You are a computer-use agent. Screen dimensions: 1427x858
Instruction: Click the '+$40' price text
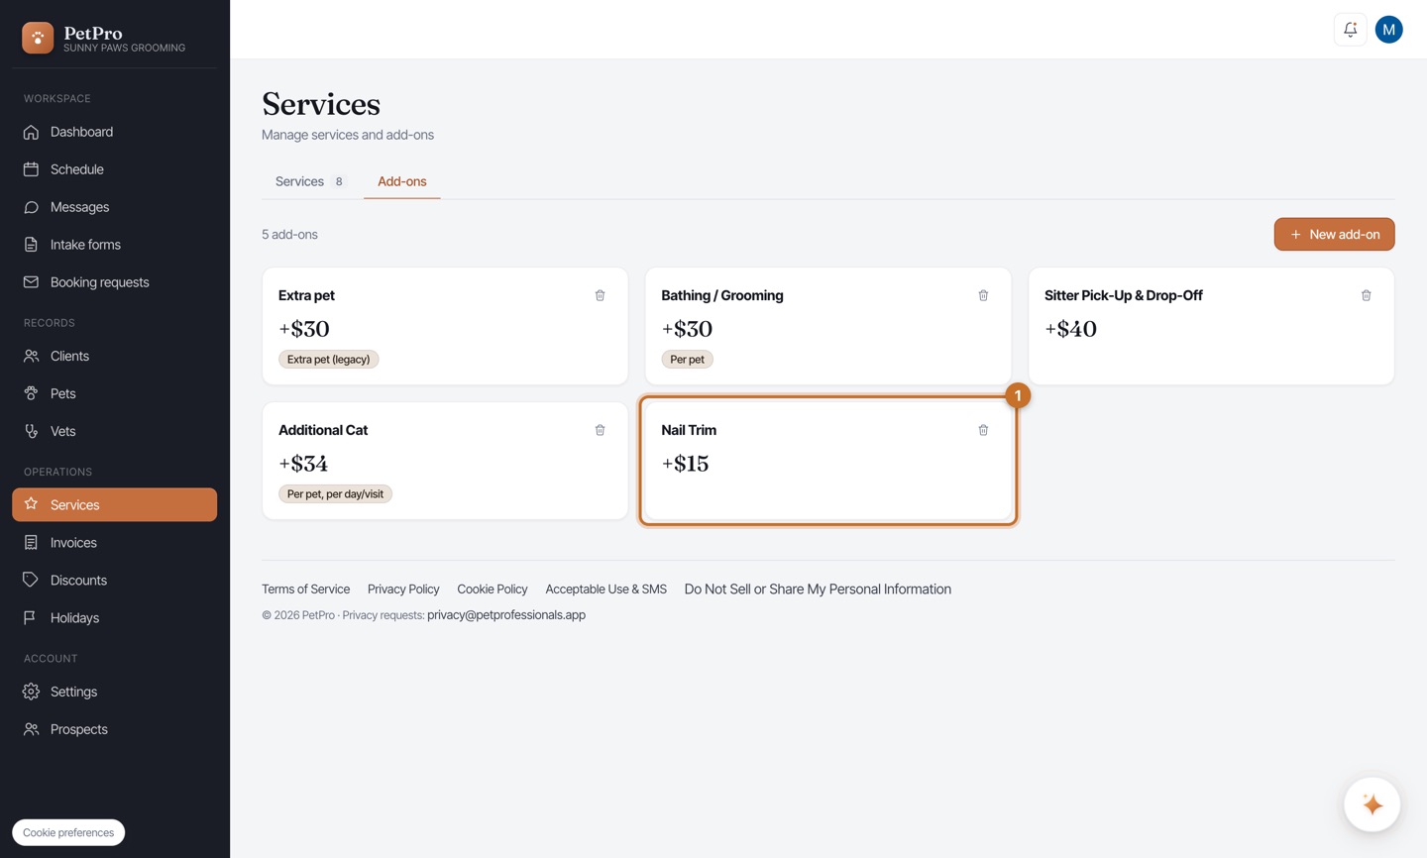[1070, 329]
